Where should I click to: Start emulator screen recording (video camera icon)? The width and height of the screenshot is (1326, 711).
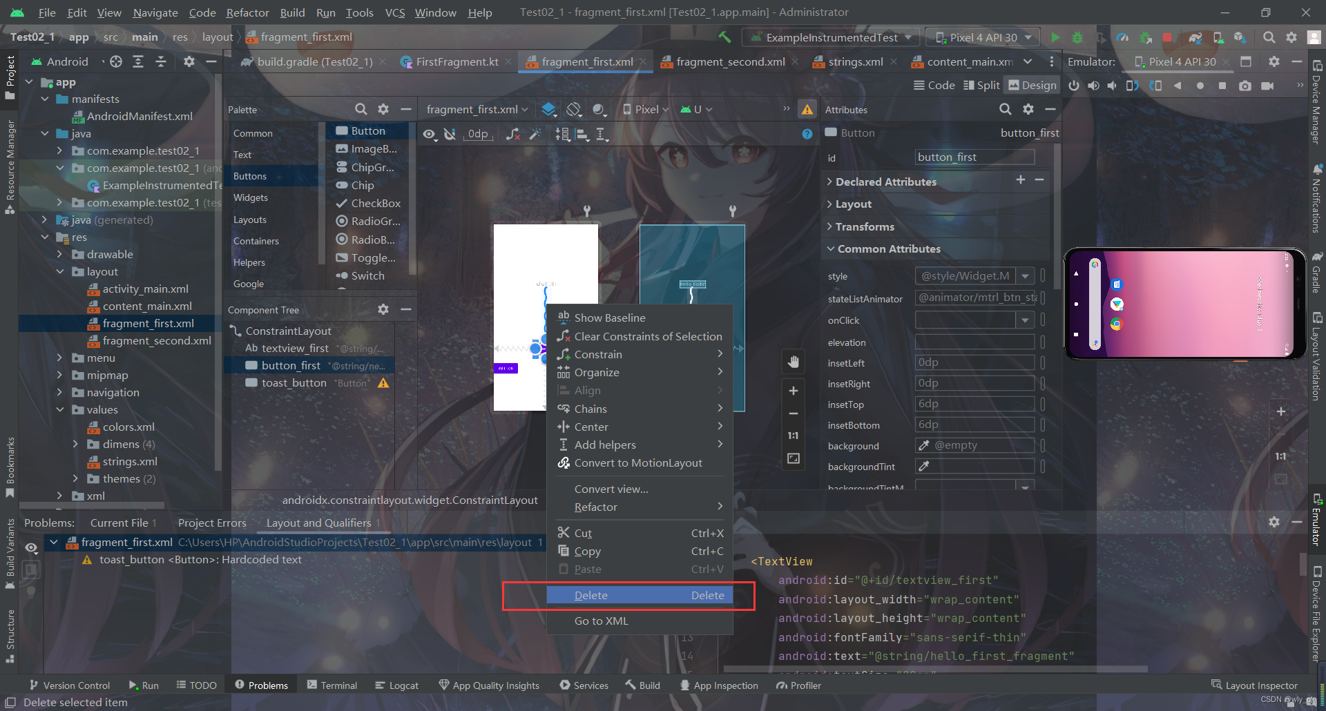click(1267, 86)
